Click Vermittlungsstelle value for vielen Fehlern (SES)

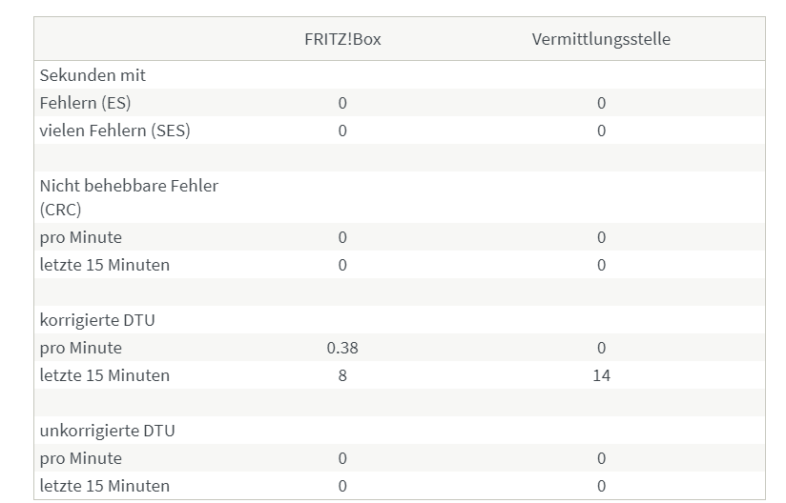pos(602,131)
